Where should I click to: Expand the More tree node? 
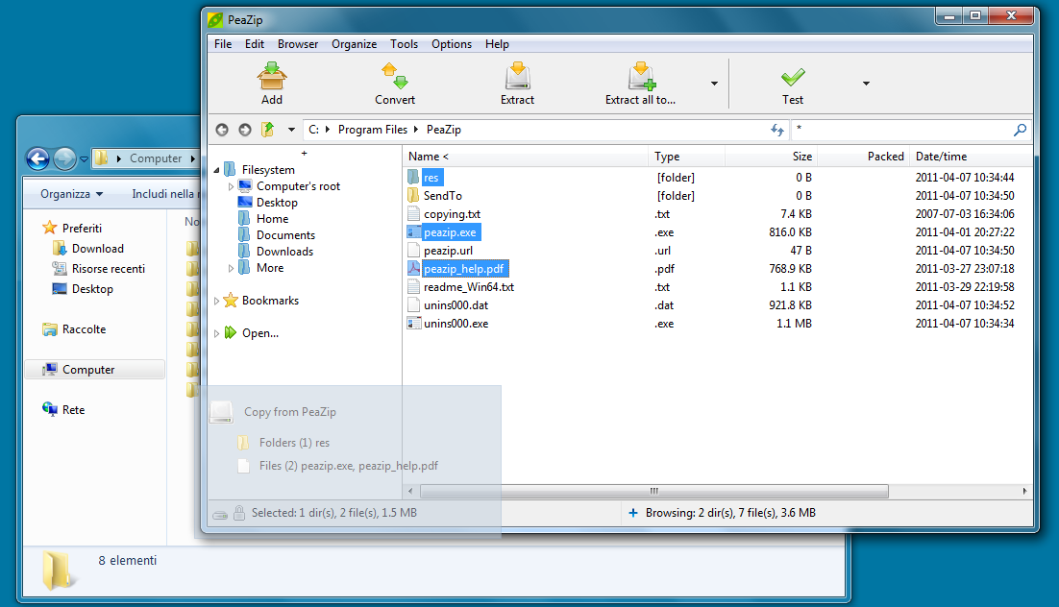[x=231, y=268]
